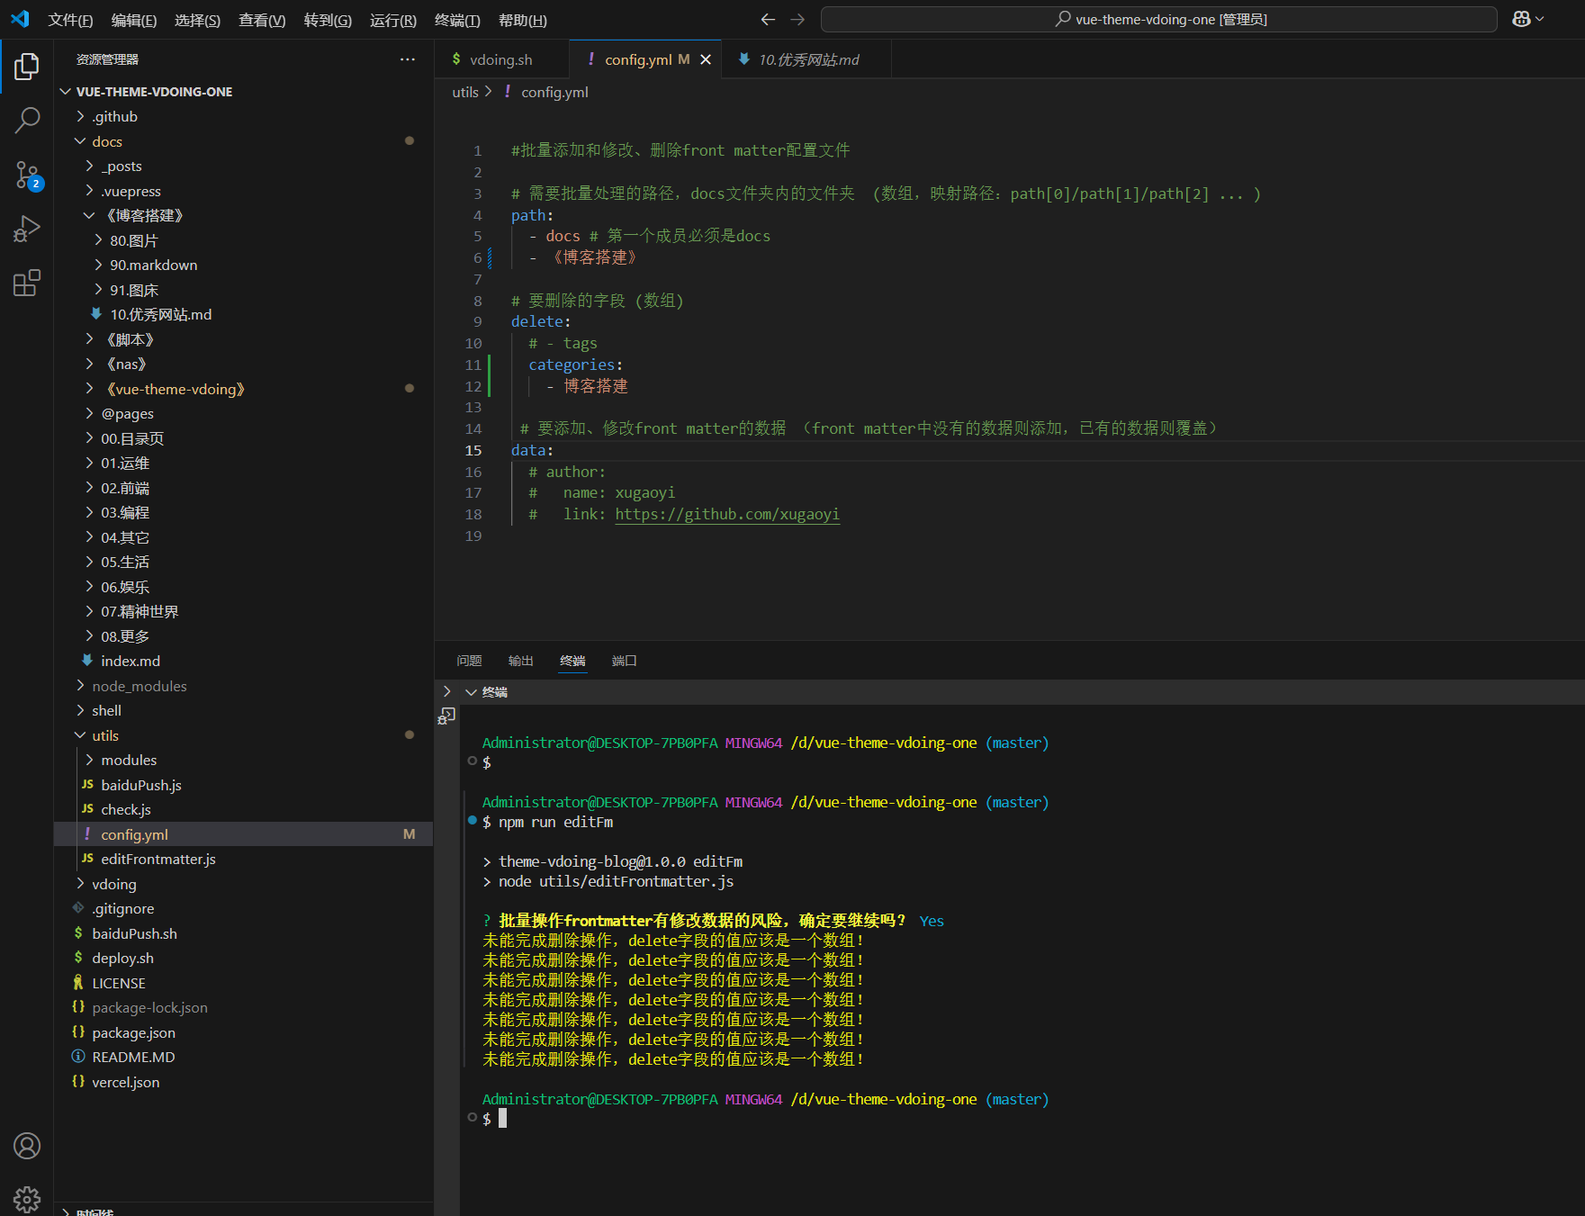Open 运行(R) menu
The image size is (1585, 1216).
point(393,20)
